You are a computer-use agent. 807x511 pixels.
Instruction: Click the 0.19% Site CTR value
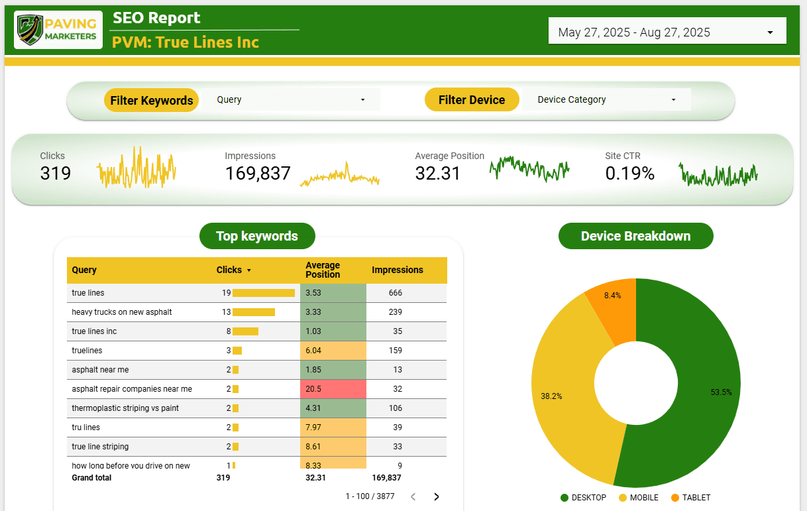pos(629,174)
